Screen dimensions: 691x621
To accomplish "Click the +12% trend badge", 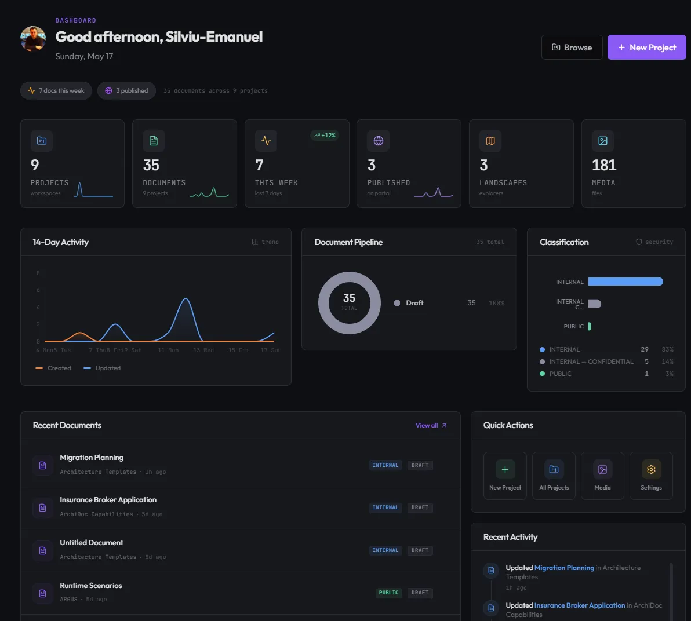I will click(x=325, y=135).
